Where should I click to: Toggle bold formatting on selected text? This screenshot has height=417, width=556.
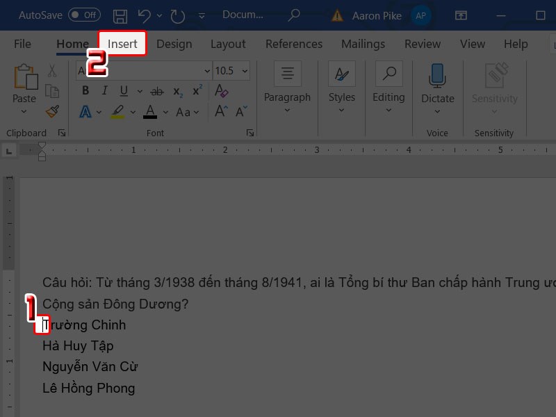tap(85, 91)
